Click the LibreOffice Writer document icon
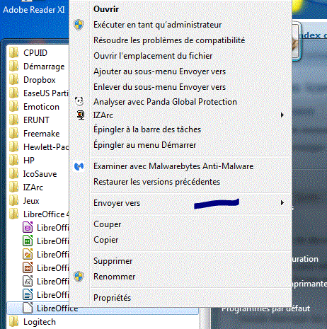327x329 pixels. 28,294
